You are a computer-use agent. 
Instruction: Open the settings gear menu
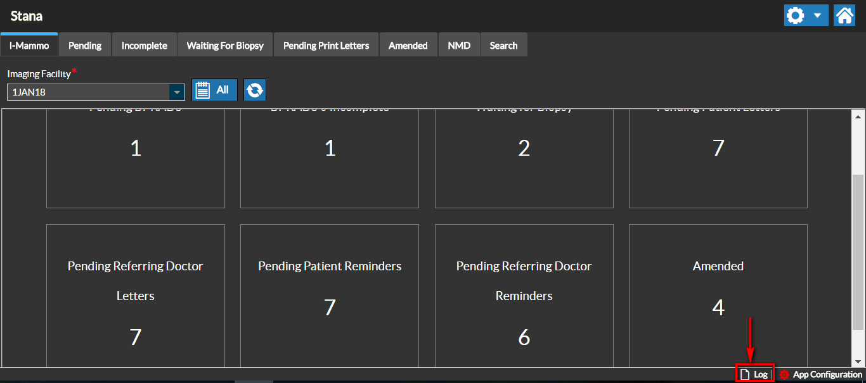tap(795, 15)
